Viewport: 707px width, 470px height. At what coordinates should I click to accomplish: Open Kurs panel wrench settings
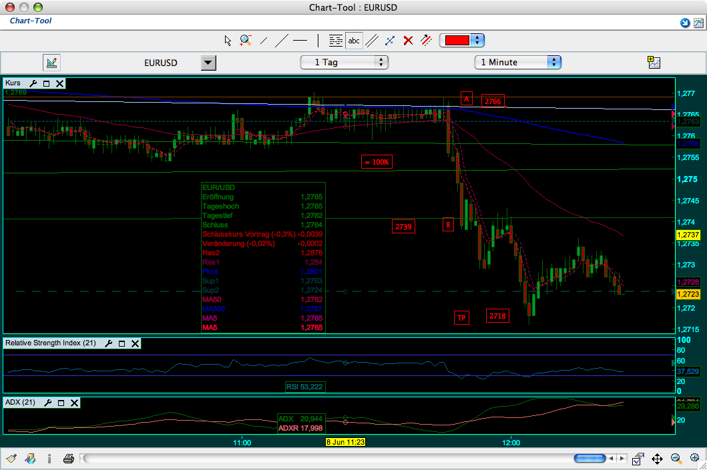pos(33,83)
